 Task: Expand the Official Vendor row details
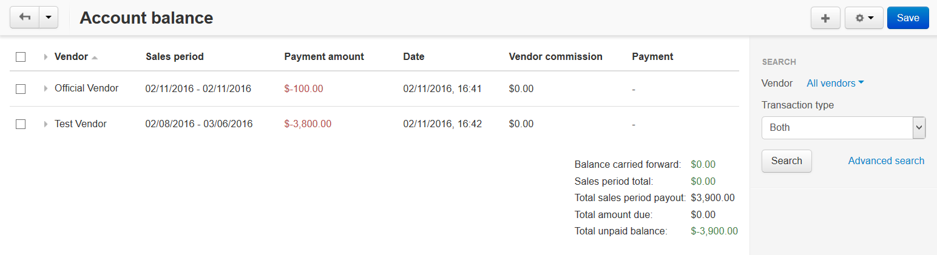46,89
